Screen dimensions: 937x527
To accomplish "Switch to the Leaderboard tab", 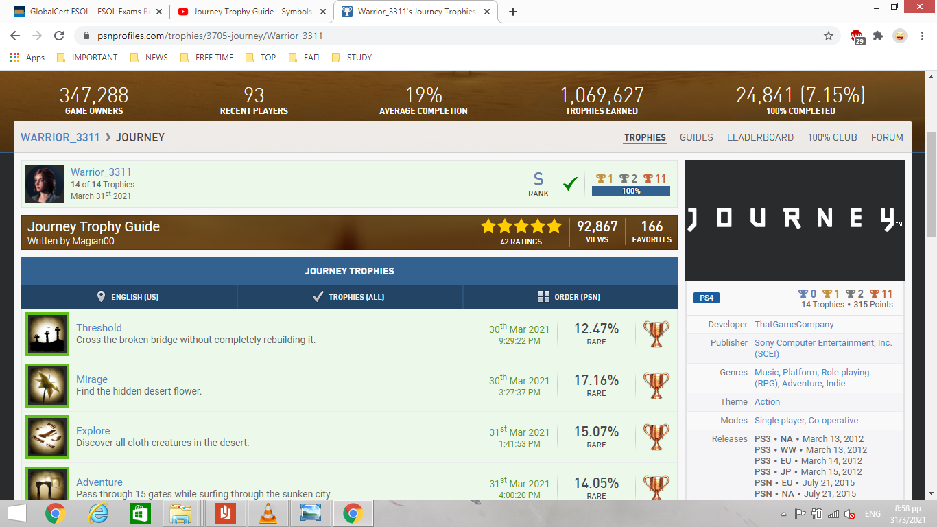I will (760, 137).
